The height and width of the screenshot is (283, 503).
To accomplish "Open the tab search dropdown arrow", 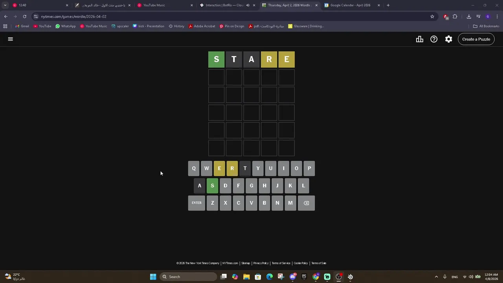I will click(x=5, y=5).
